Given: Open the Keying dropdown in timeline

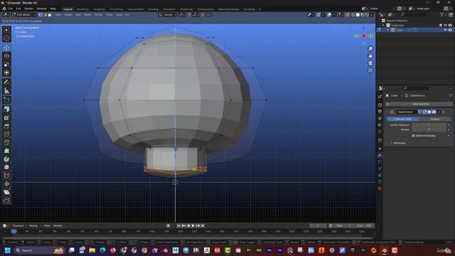Looking at the screenshot, I should click(x=35, y=225).
